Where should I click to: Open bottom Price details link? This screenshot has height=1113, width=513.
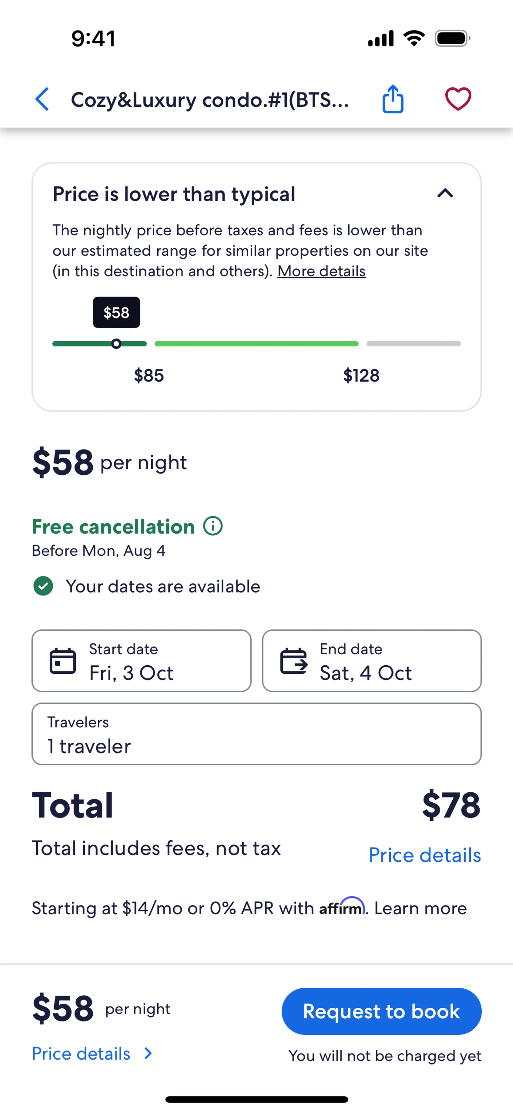pos(81,1053)
